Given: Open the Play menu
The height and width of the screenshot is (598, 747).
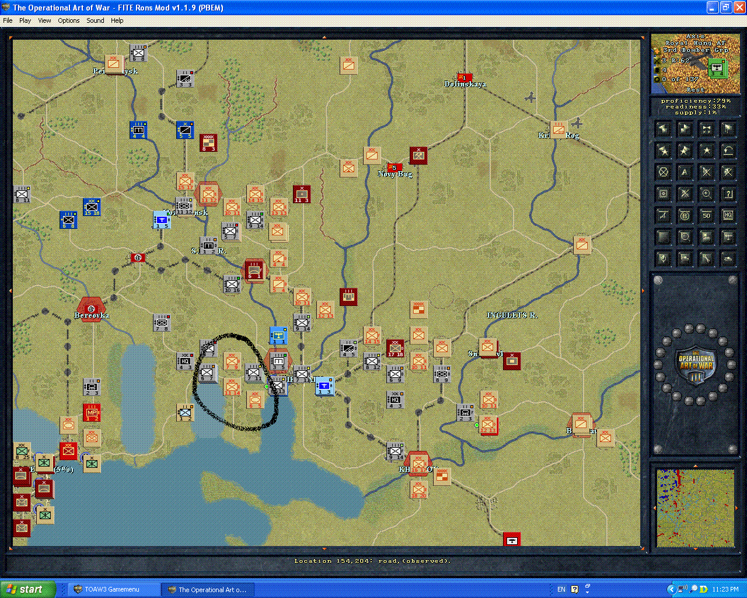Looking at the screenshot, I should 25,20.
